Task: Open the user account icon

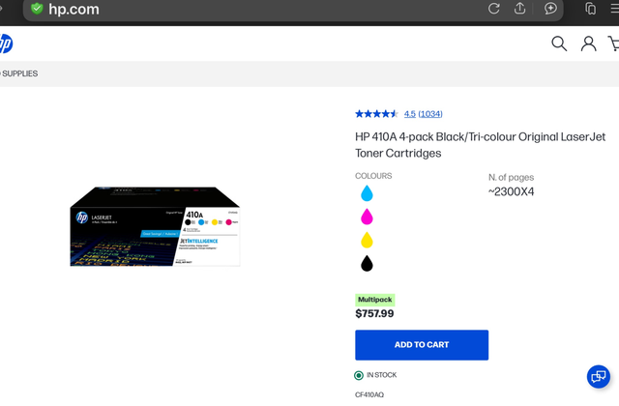Action: click(x=588, y=43)
